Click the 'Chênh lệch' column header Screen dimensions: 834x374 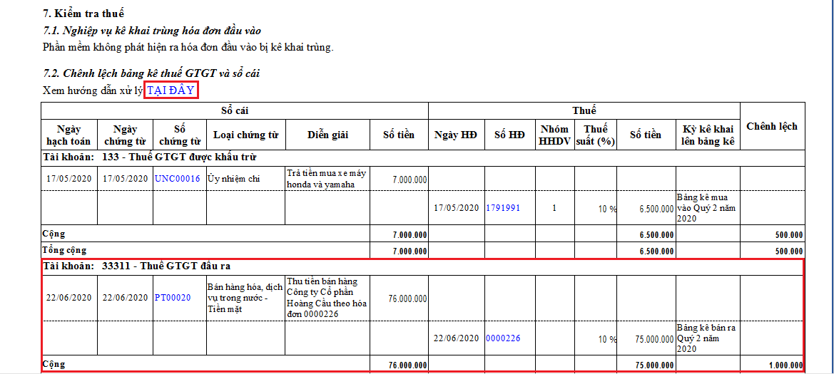(x=772, y=126)
